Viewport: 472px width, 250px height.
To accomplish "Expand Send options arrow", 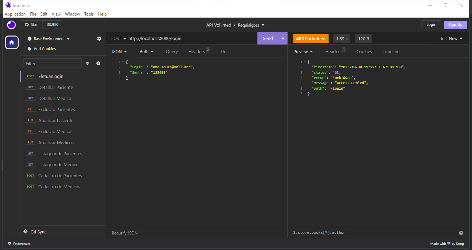I will pos(283,39).
